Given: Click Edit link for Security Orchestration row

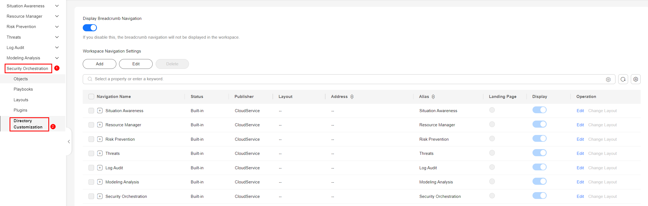Looking at the screenshot, I should [x=580, y=196].
